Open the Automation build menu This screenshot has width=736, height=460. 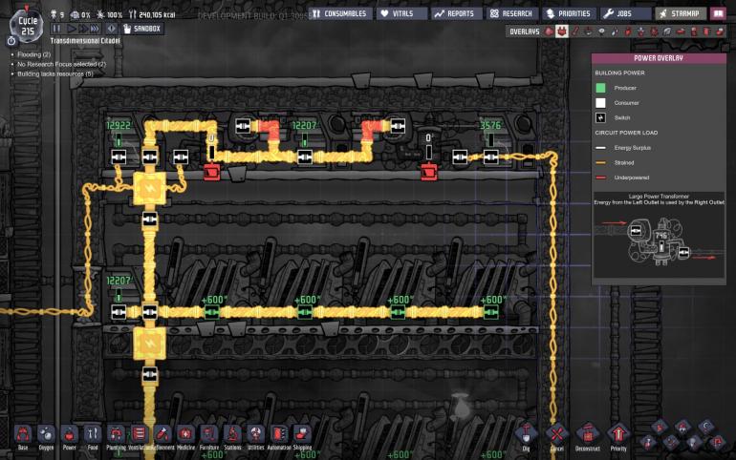pyautogui.click(x=278, y=434)
